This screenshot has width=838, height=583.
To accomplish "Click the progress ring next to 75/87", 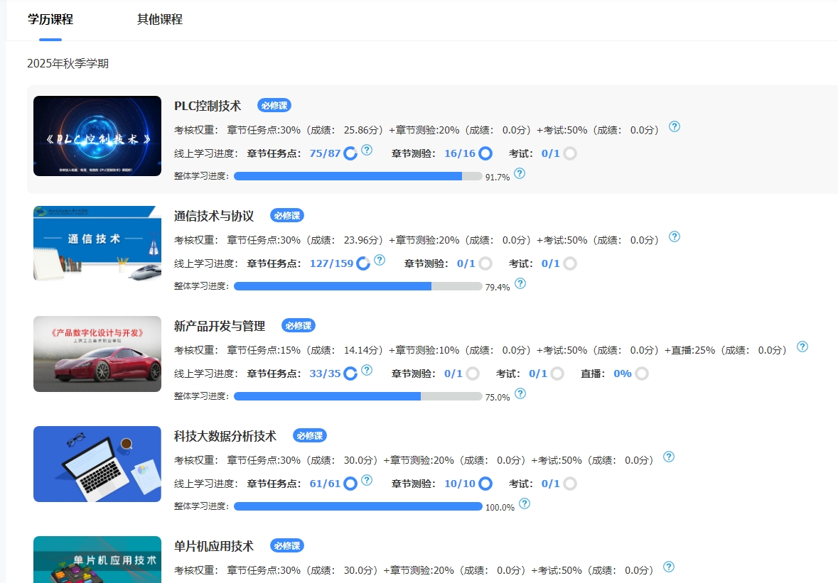I will click(350, 154).
